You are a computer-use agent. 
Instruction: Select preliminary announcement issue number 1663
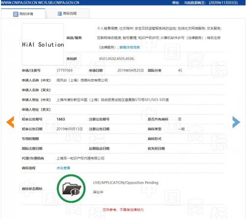pyautogui.click(x=61, y=119)
